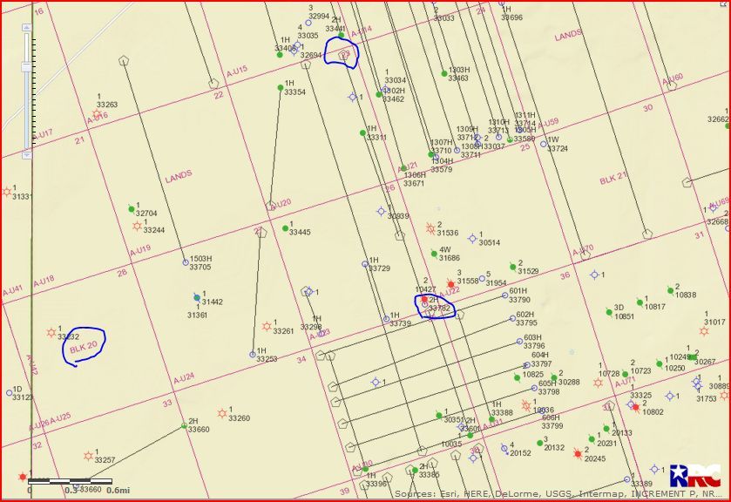Select green well symbol 20132
This screenshot has width=731, height=502.
(539, 443)
